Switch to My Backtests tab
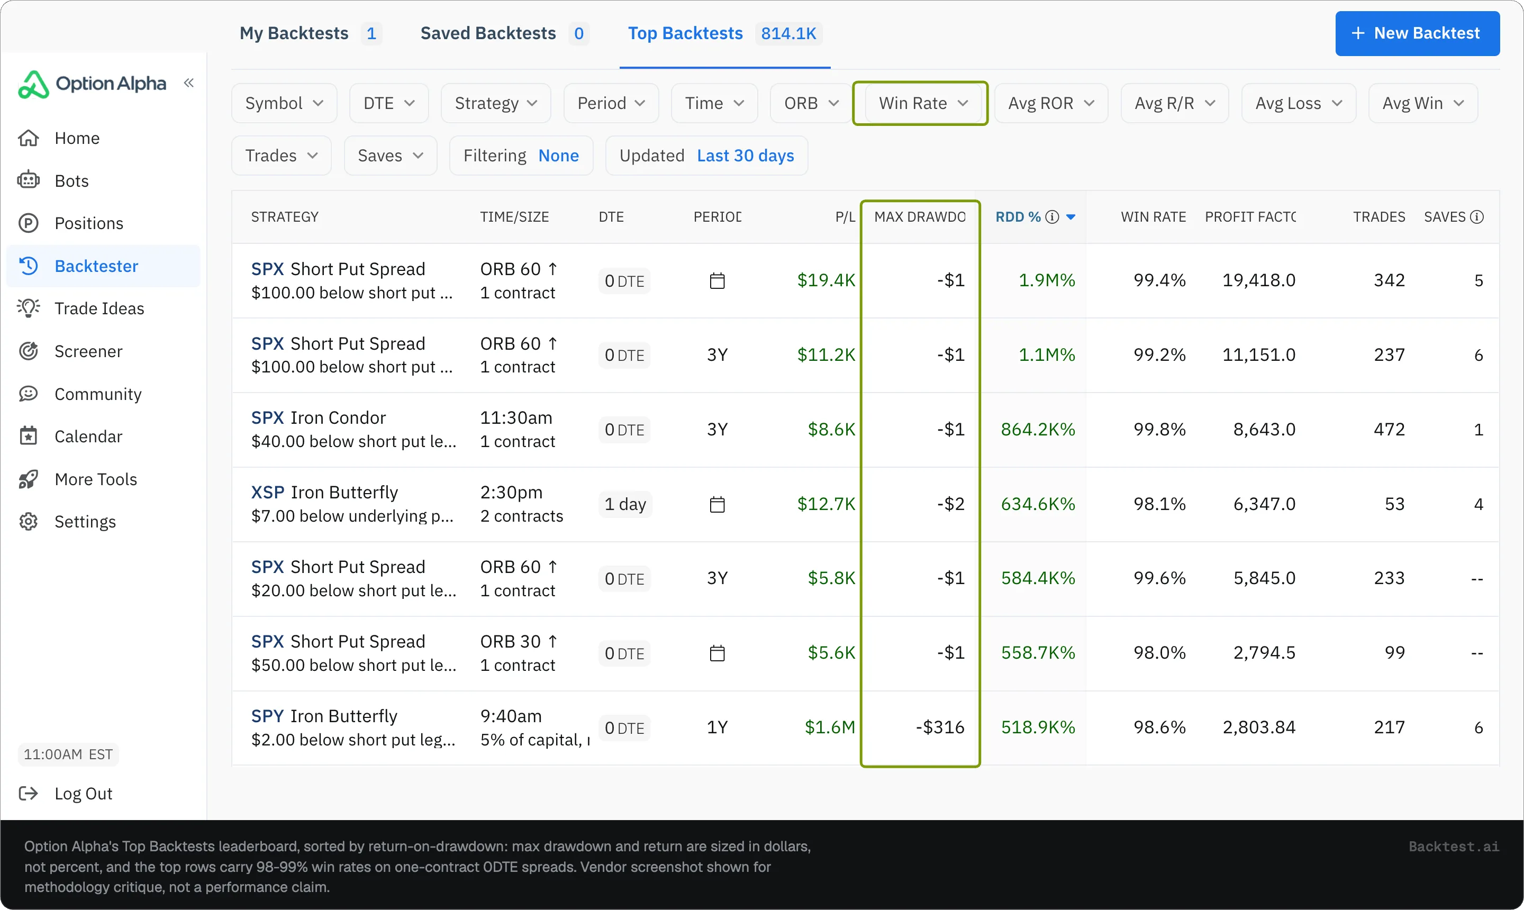This screenshot has width=1524, height=910. (x=310, y=33)
